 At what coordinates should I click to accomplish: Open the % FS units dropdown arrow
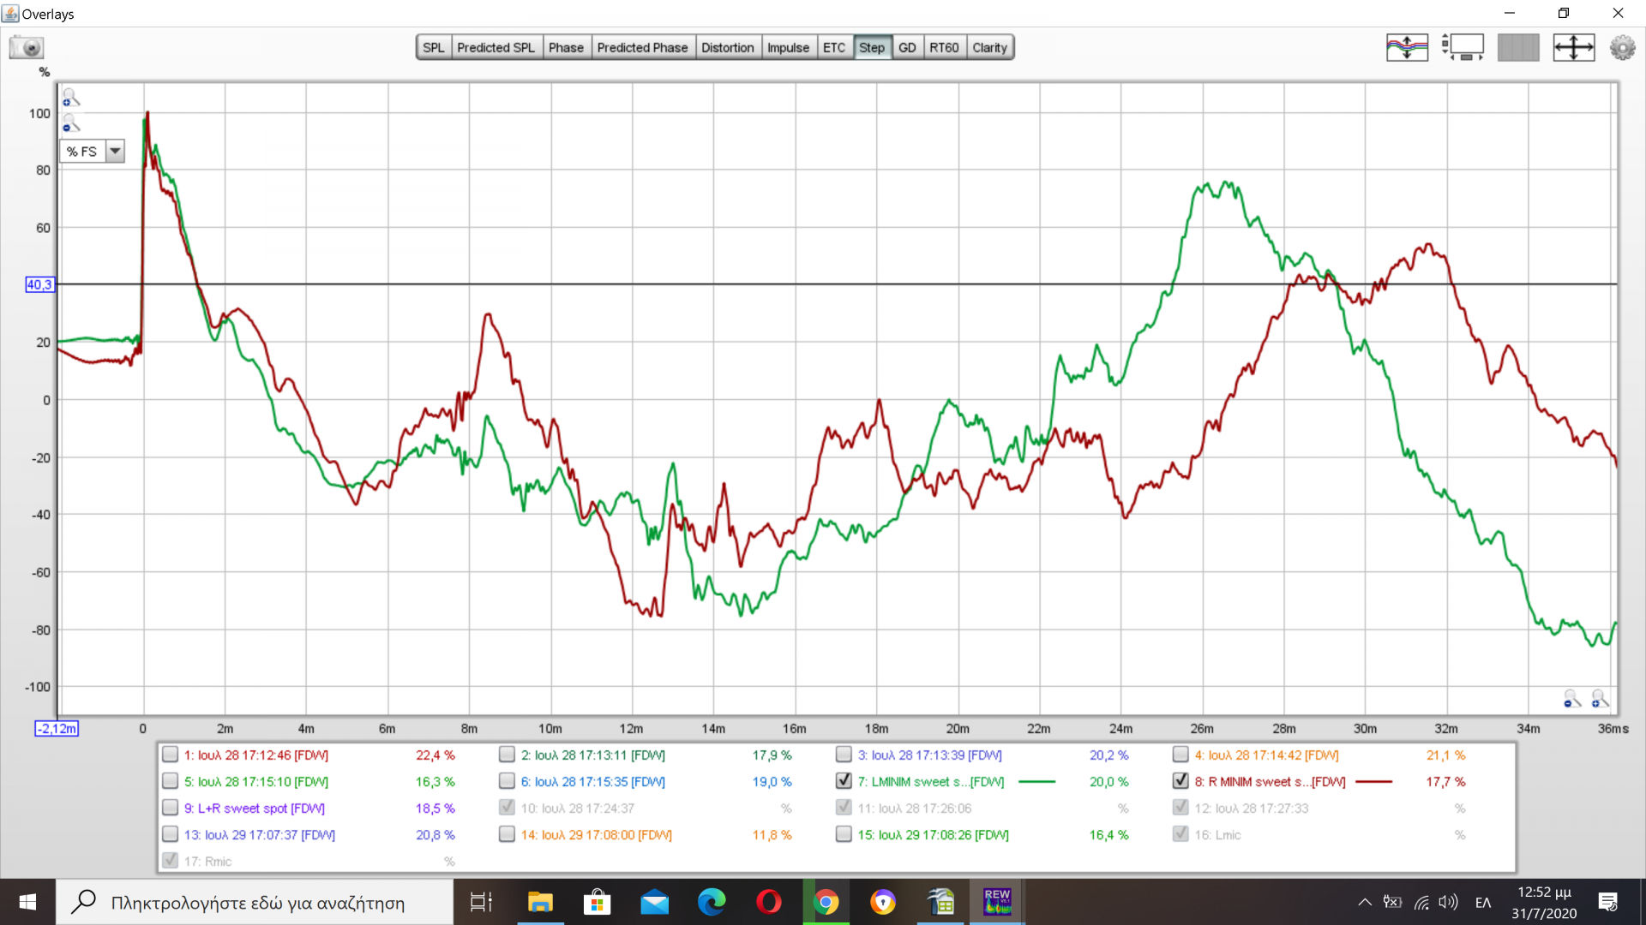[x=115, y=152]
